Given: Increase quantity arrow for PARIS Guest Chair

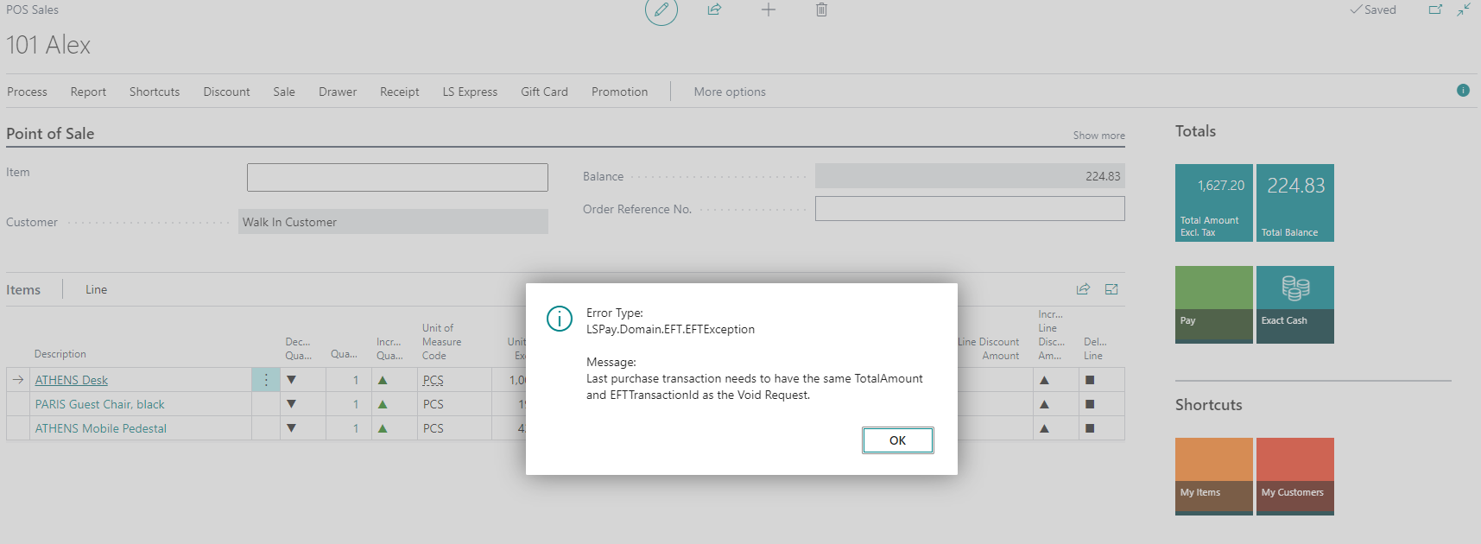Looking at the screenshot, I should (x=383, y=404).
